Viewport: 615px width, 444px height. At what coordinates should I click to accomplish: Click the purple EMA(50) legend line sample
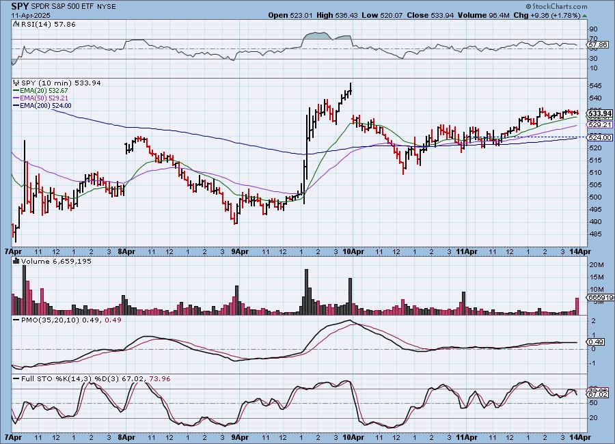(x=16, y=98)
